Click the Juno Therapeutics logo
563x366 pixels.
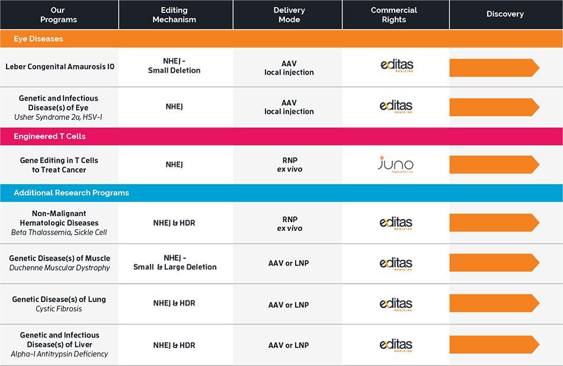point(395,164)
